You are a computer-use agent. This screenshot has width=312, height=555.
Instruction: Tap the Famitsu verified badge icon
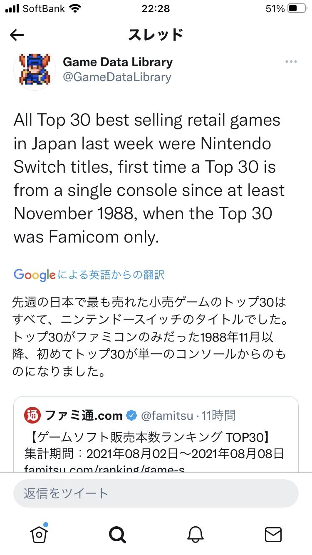click(131, 415)
